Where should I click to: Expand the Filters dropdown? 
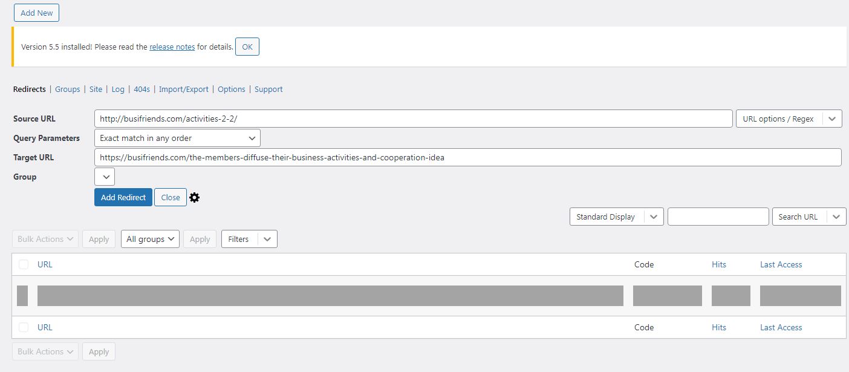click(x=249, y=239)
